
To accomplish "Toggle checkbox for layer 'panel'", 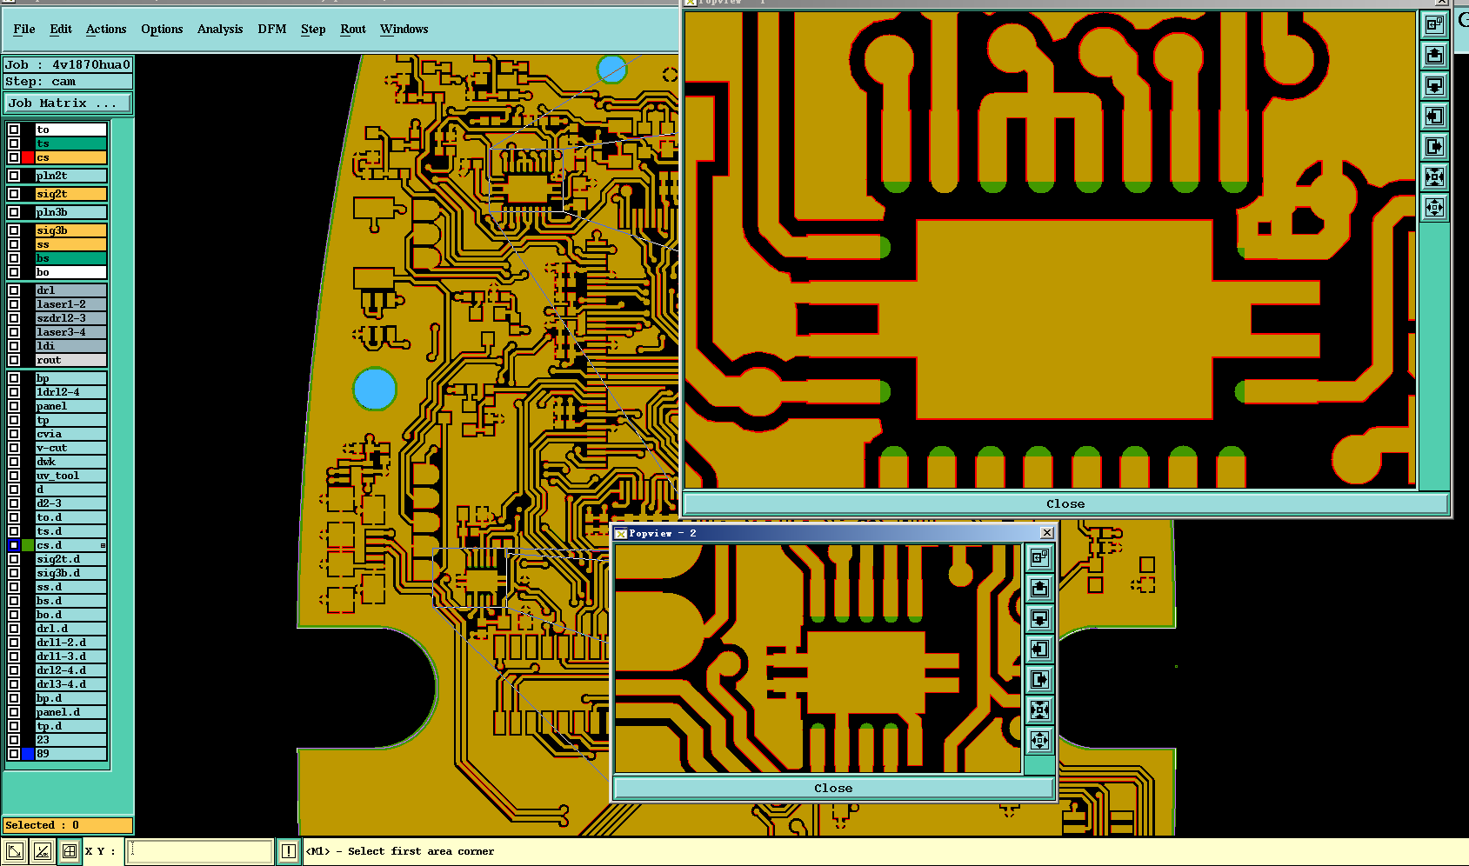I will pos(14,406).
